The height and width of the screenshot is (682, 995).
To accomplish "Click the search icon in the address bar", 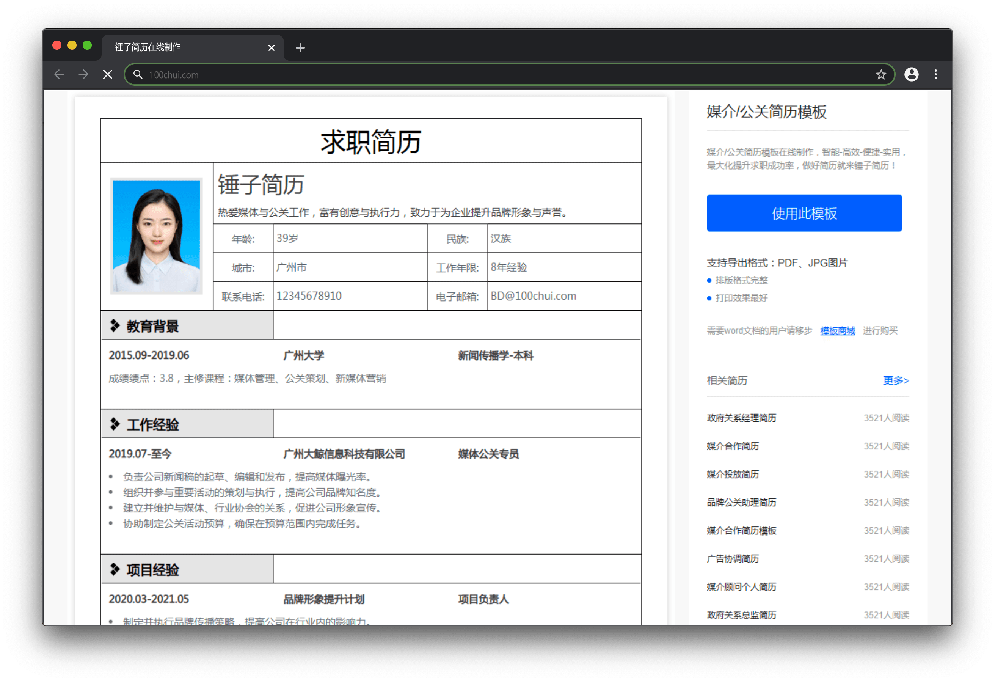I will (x=137, y=75).
